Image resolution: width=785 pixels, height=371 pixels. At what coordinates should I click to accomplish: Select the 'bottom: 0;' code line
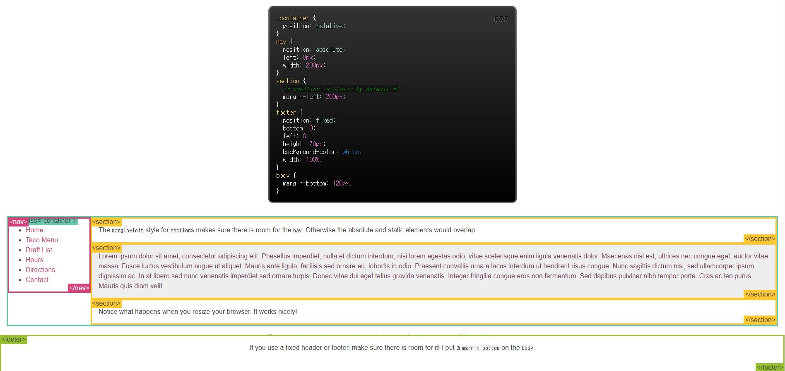[299, 128]
